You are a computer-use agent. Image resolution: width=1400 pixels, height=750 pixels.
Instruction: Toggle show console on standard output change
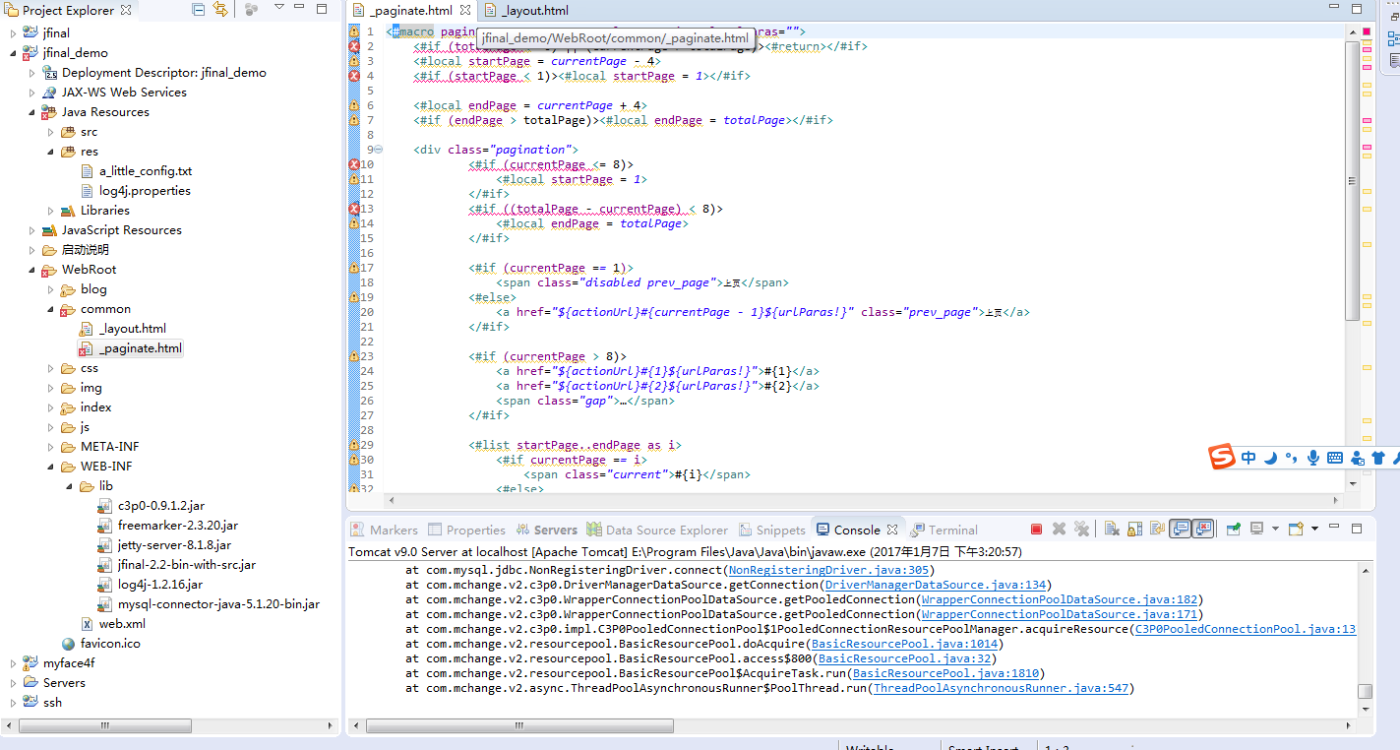tap(1180, 529)
